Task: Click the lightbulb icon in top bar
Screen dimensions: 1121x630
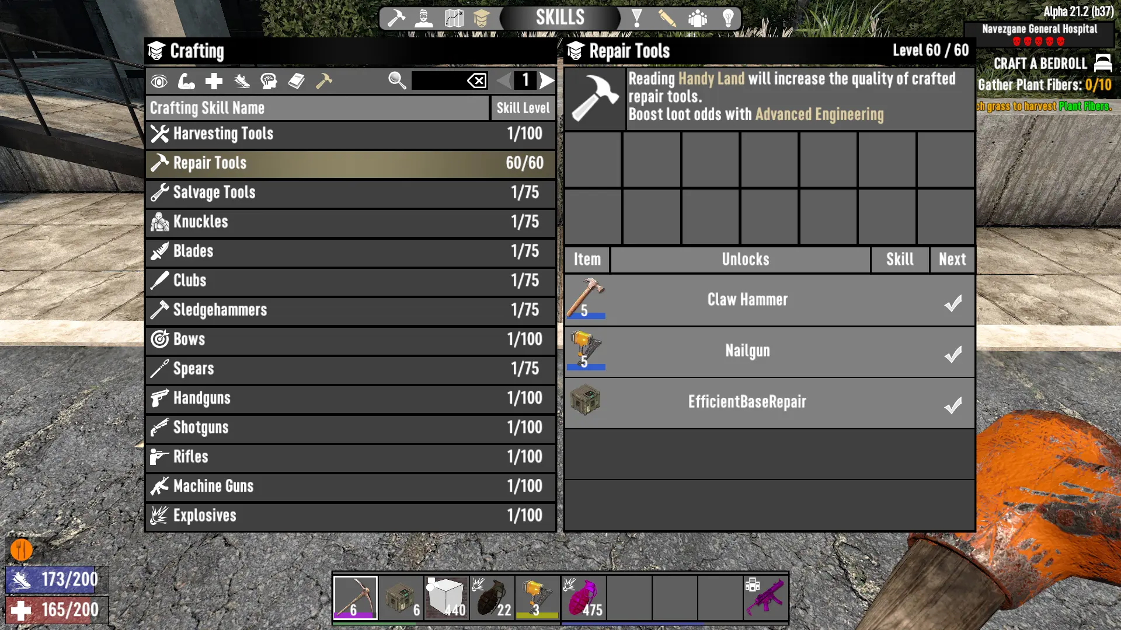Action: (x=728, y=18)
